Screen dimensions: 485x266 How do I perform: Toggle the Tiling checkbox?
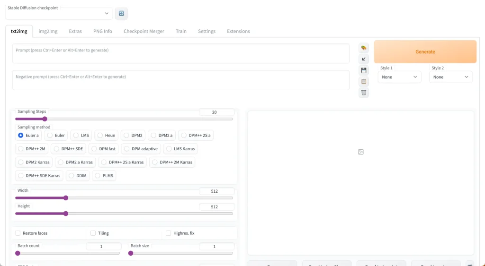coord(93,233)
